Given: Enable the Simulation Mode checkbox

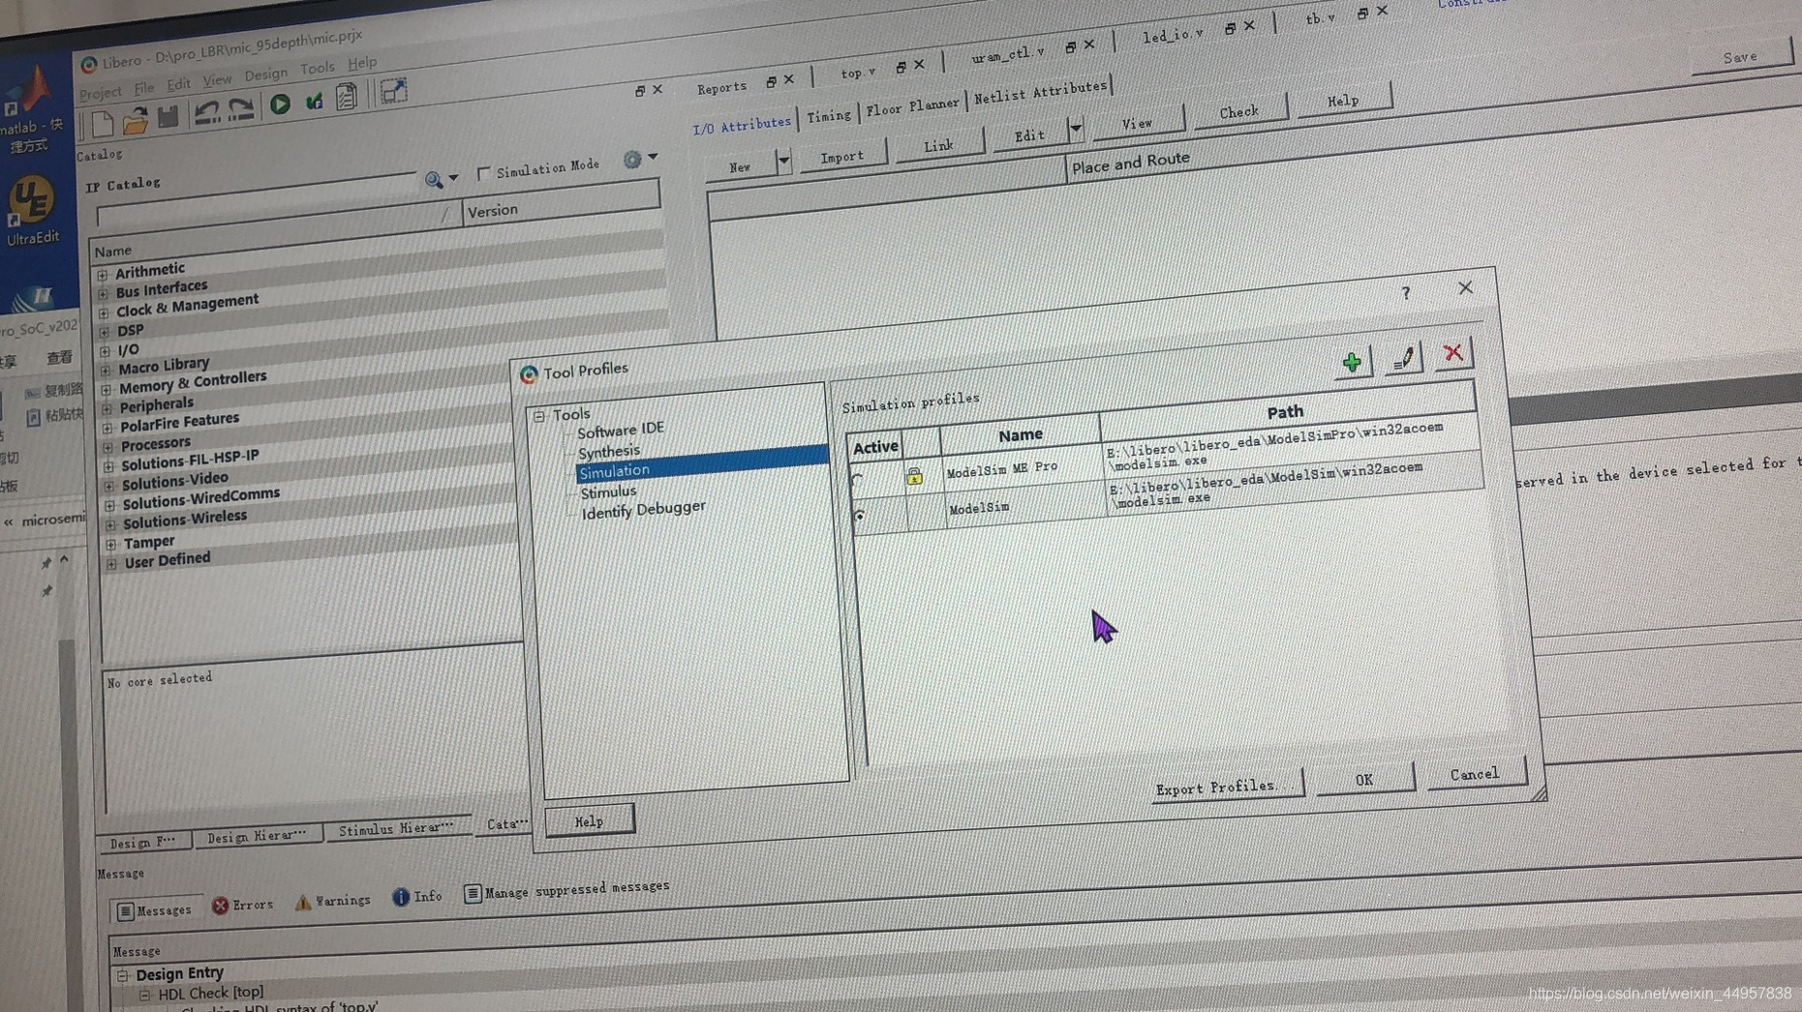Looking at the screenshot, I should point(483,171).
